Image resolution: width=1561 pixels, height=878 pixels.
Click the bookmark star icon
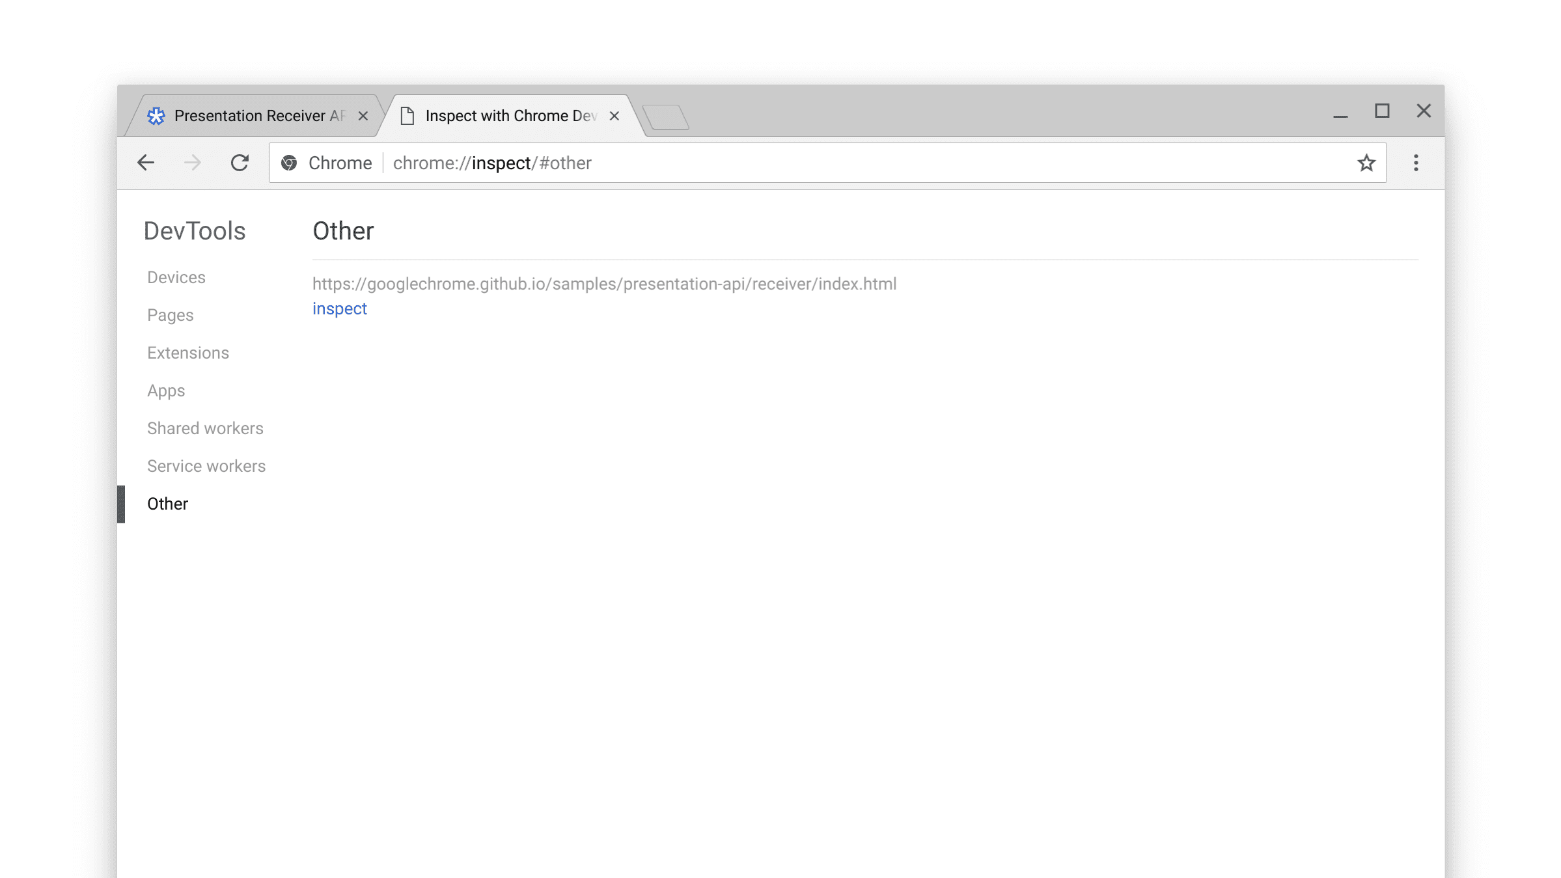point(1366,163)
